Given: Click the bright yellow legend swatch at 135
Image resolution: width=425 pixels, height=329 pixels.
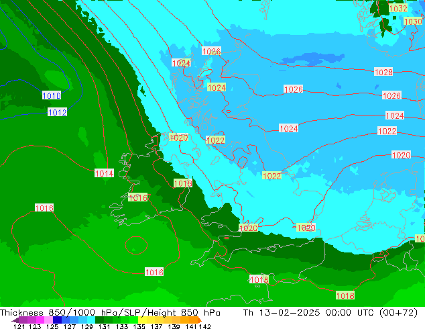Looking at the screenshot, I should (x=142, y=320).
